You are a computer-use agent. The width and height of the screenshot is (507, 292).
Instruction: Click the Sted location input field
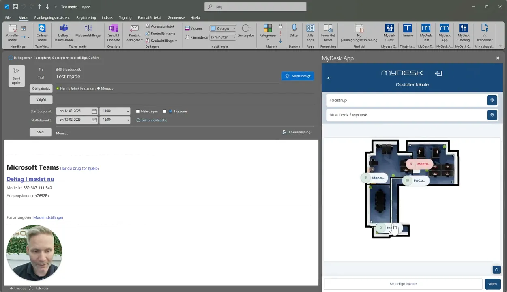(x=166, y=133)
